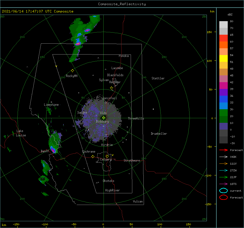Click the 'Ponoka' map label
The width and height of the screenshot is (244, 228).
(x=124, y=56)
